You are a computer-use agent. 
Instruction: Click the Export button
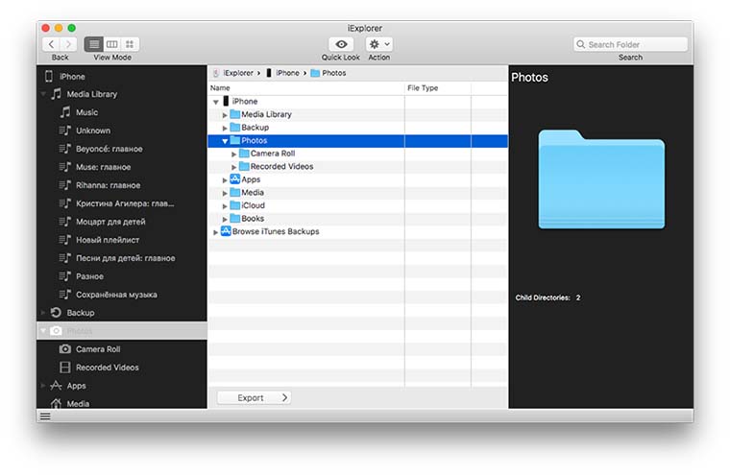point(254,397)
